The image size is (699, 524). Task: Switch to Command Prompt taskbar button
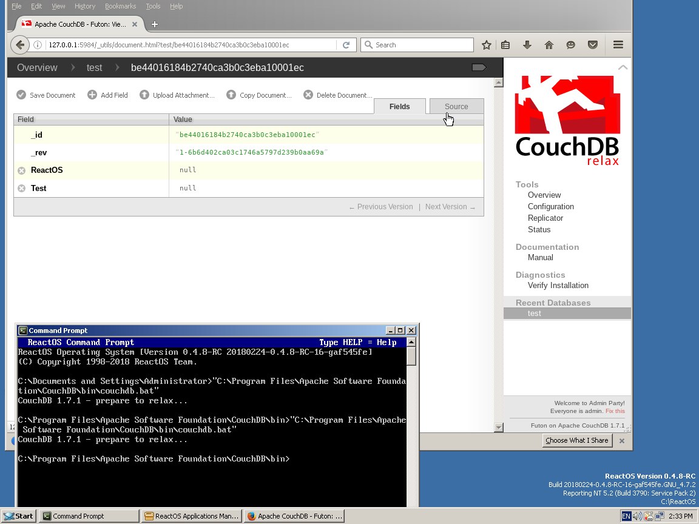89,516
